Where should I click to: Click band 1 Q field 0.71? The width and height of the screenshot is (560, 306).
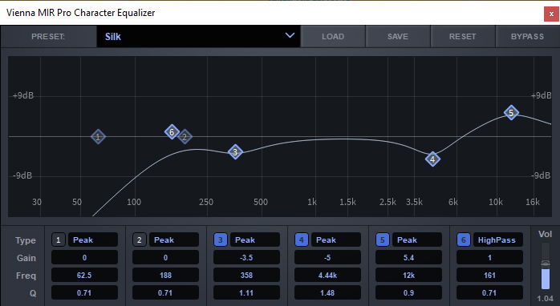tap(85, 293)
